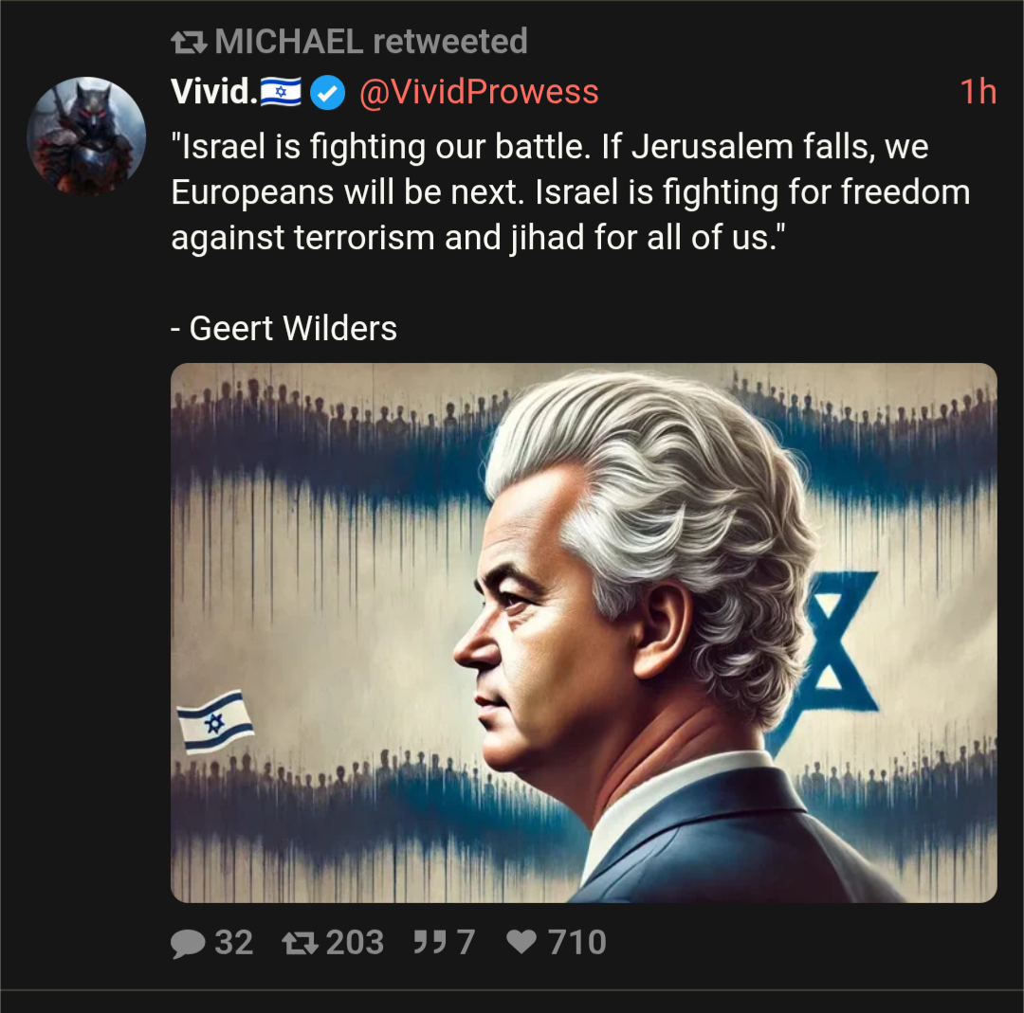Click the like count 710
This screenshot has height=1013, width=1024.
(x=576, y=943)
